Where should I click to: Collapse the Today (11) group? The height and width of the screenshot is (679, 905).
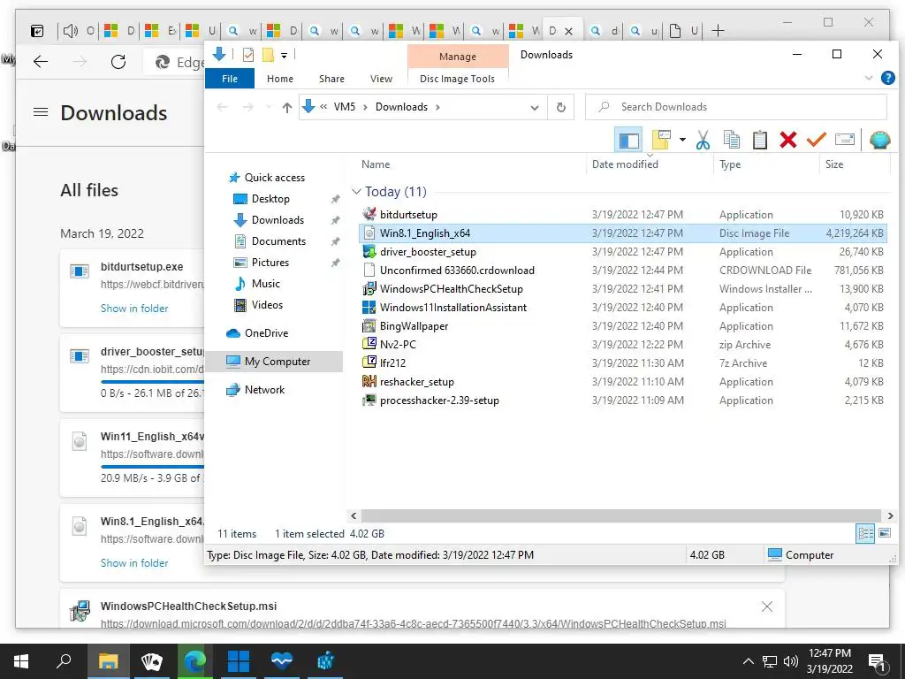click(x=357, y=191)
